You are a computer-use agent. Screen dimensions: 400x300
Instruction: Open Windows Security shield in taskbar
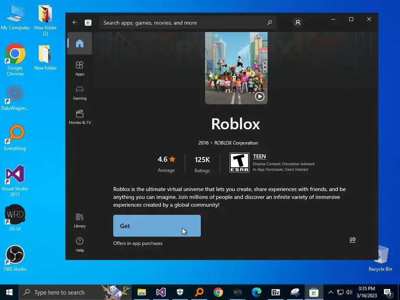pyautogui.click(x=180, y=292)
